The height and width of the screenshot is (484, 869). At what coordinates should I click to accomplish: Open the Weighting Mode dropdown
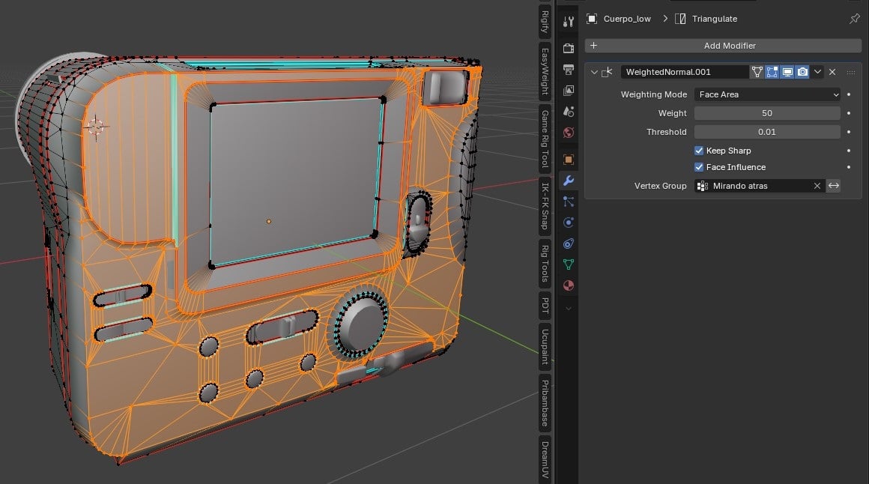coord(767,94)
